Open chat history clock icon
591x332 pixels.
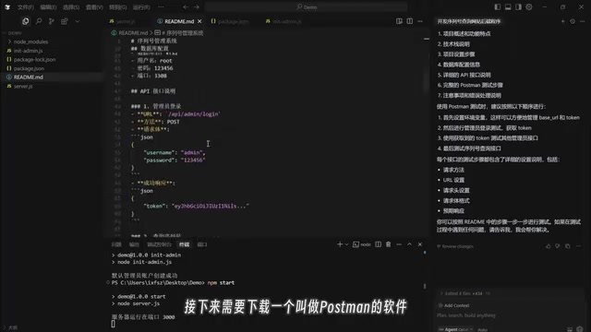pos(573,21)
